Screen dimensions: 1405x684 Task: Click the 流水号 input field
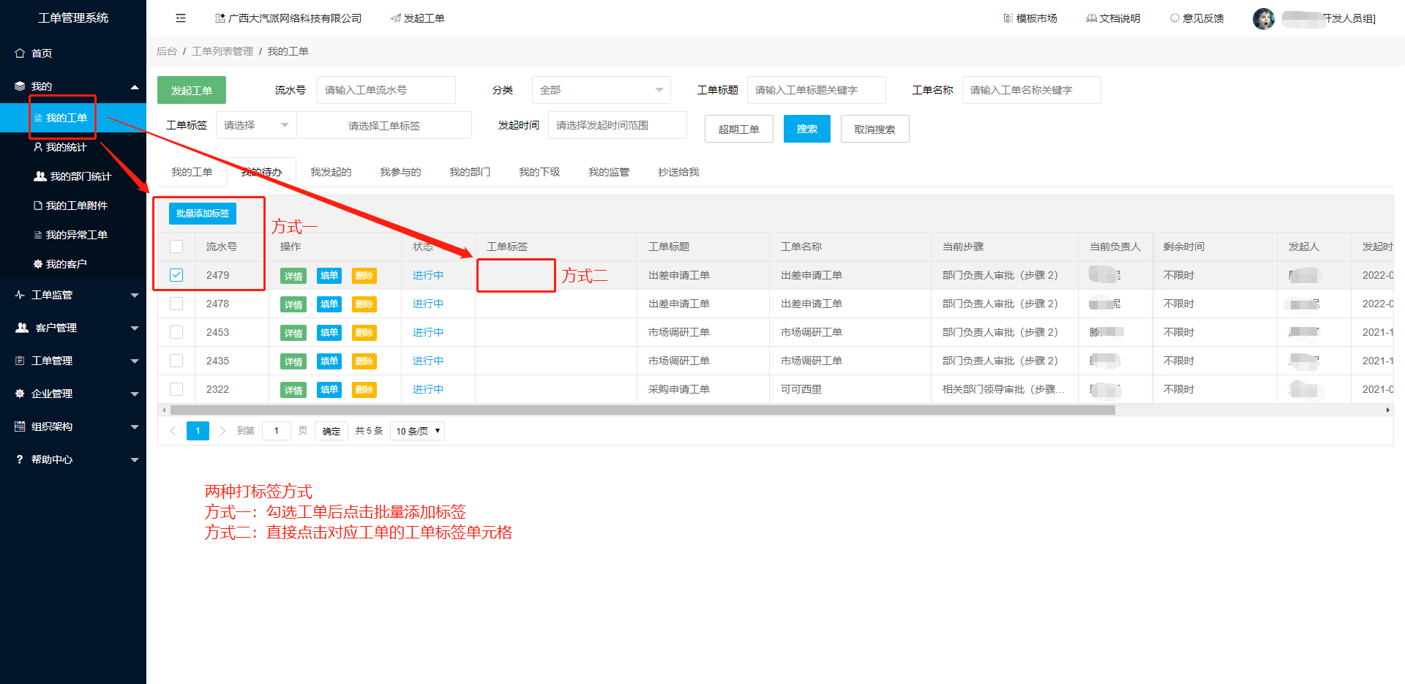click(386, 90)
